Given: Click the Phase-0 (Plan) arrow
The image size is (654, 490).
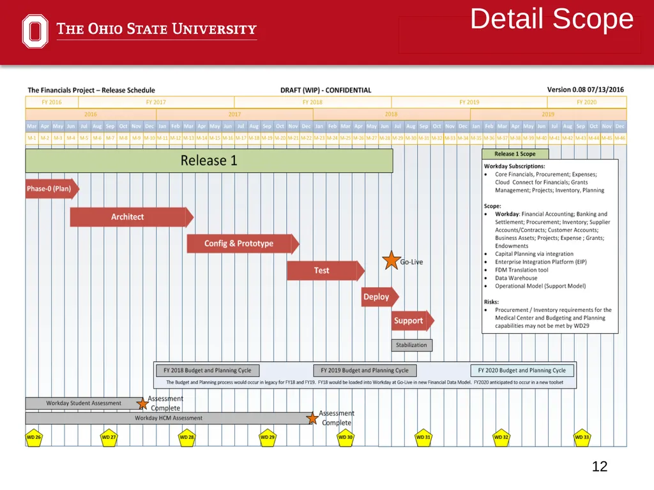Looking at the screenshot, I should click(52, 189).
